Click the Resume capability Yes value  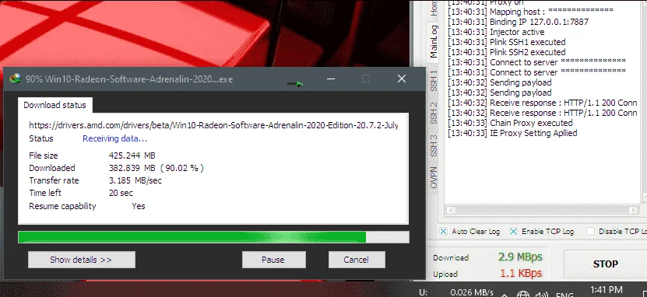[139, 206]
